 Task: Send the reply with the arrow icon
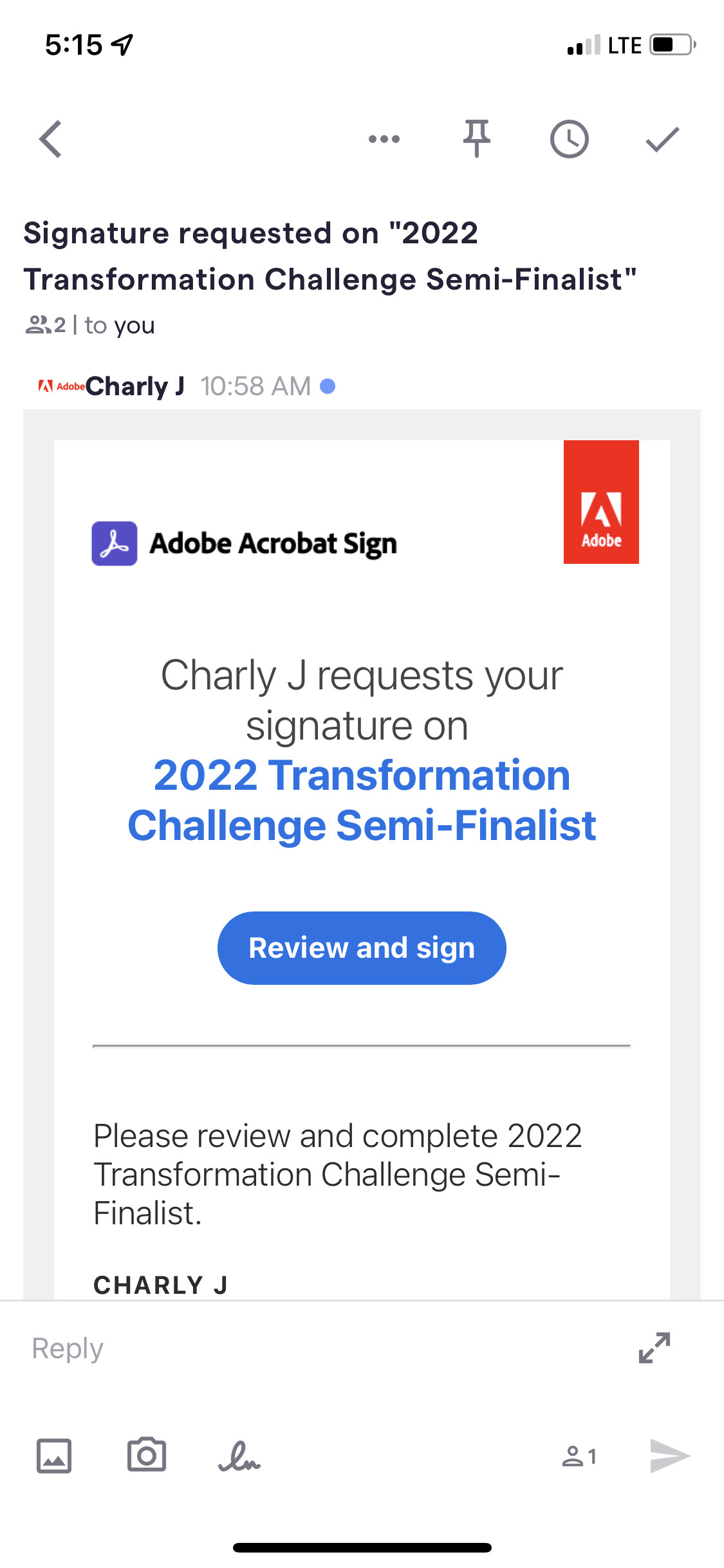tap(669, 1456)
